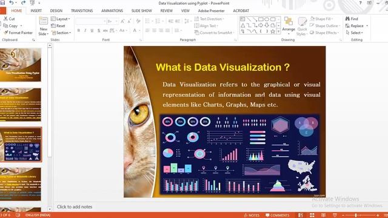This screenshot has height=218, width=388.
Task: Toggle text Shadow
Action: pyautogui.click(x=99, y=30)
